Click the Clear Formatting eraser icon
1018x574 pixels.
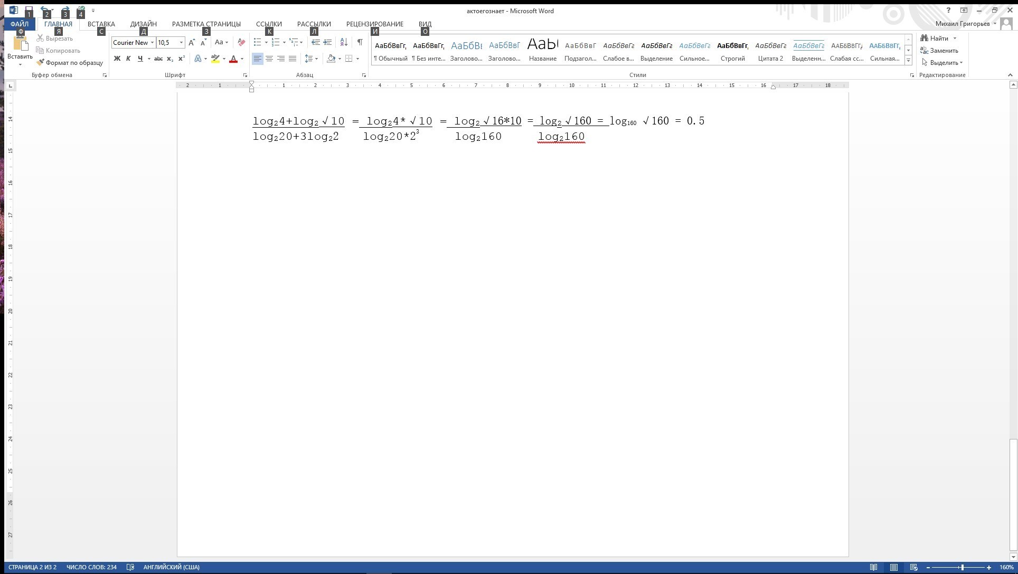241,42
